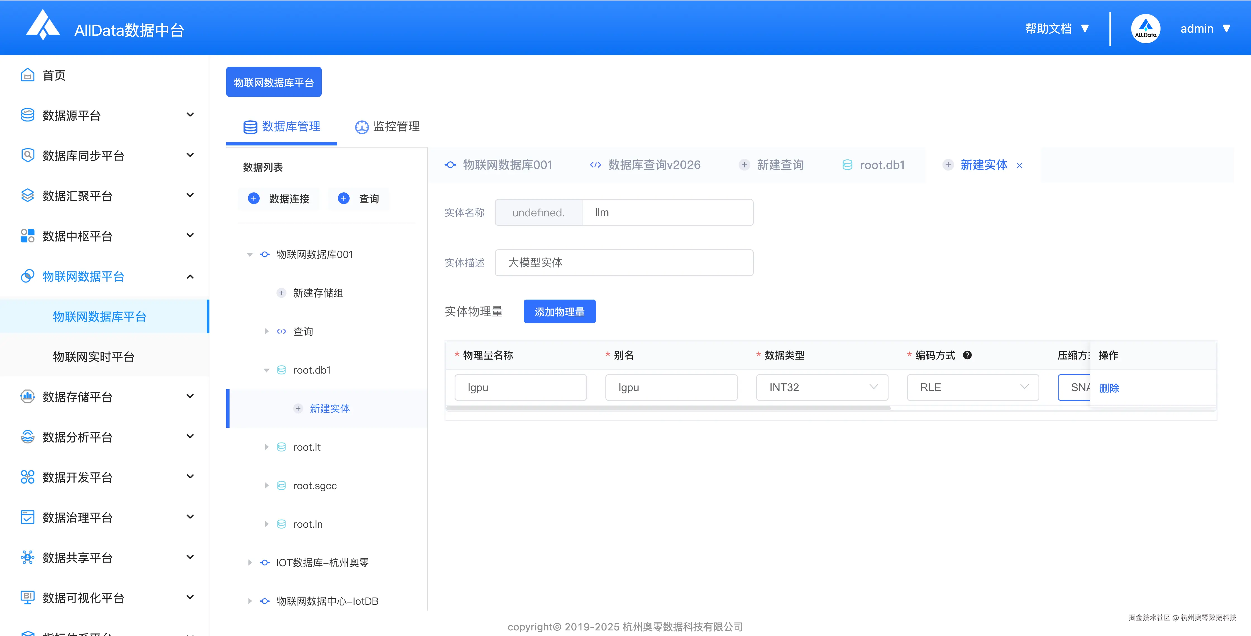Click the 监控管理 dashboard icon

coord(362,127)
